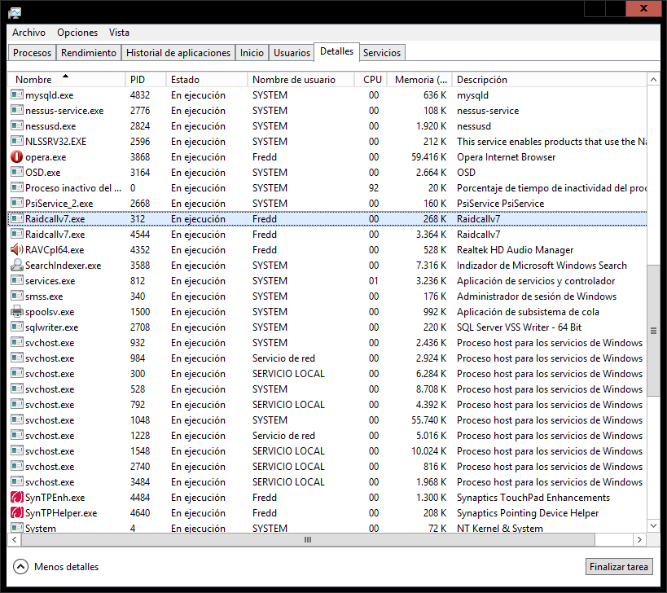The width and height of the screenshot is (667, 593).
Task: Click the horizontal scrollbar left arrow
Action: [15, 540]
